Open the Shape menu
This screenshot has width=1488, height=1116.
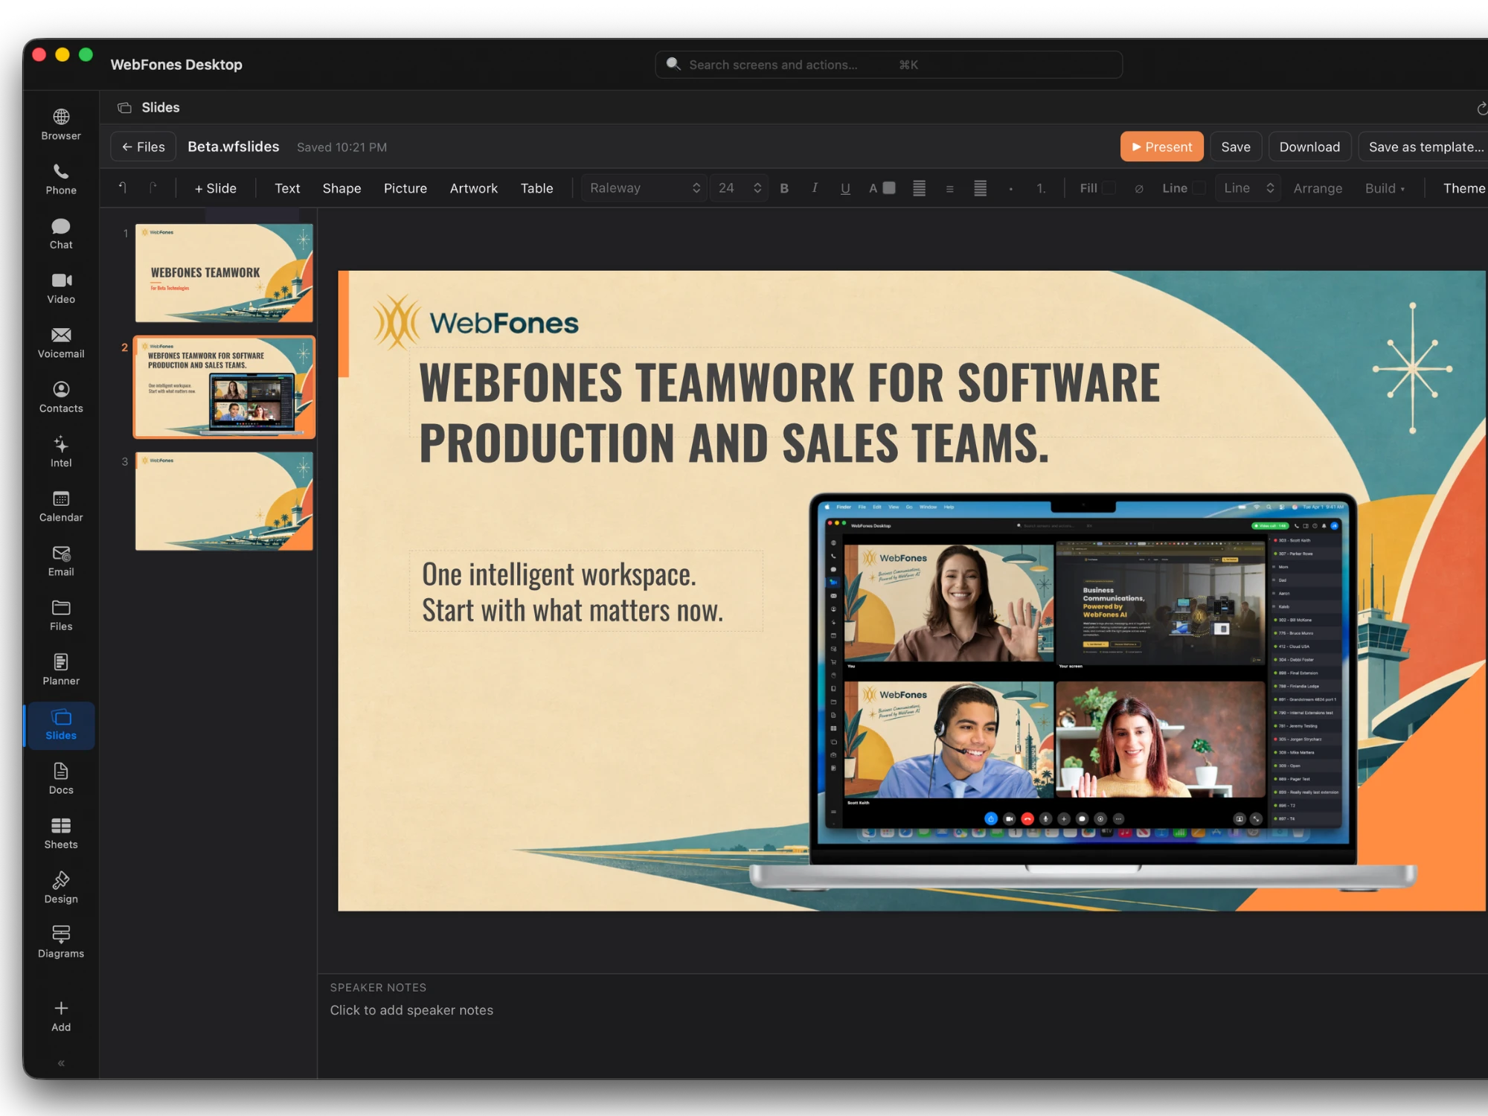[x=341, y=188]
